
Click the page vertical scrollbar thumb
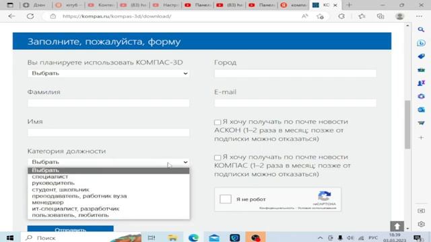pyautogui.click(x=407, y=124)
